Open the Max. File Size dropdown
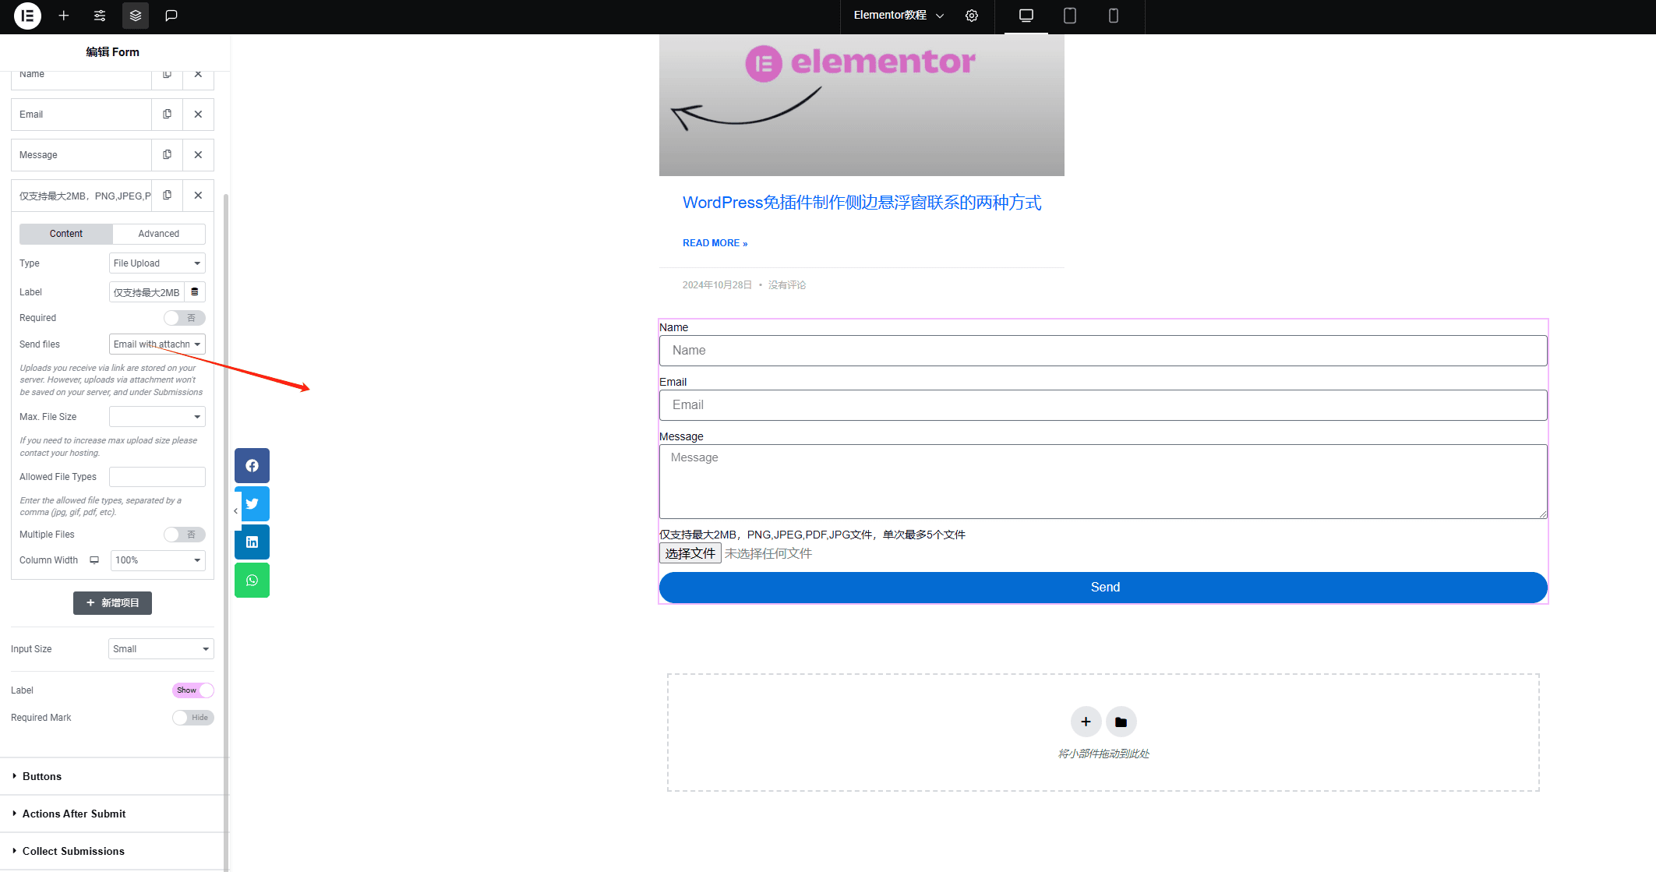1656x872 pixels. (x=157, y=417)
